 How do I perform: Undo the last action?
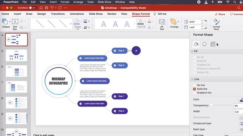pyautogui.click(x=52, y=8)
